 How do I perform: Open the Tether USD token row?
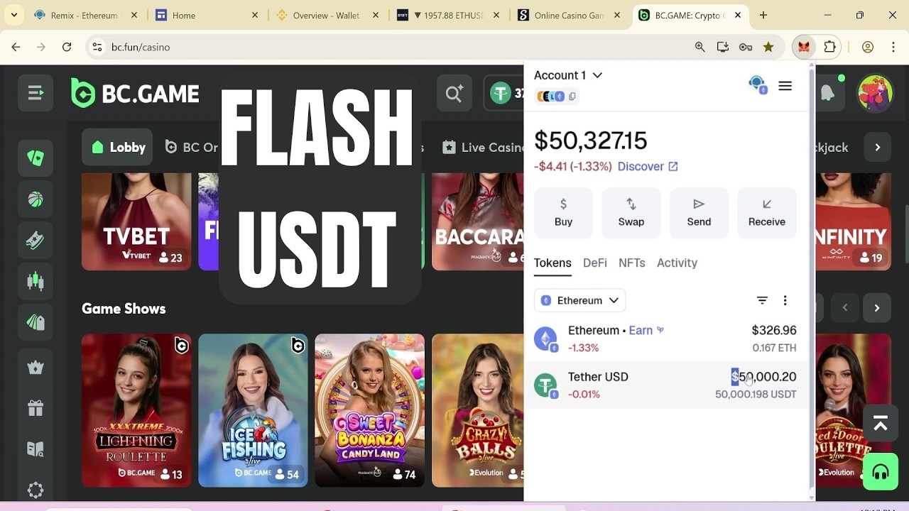click(x=665, y=385)
